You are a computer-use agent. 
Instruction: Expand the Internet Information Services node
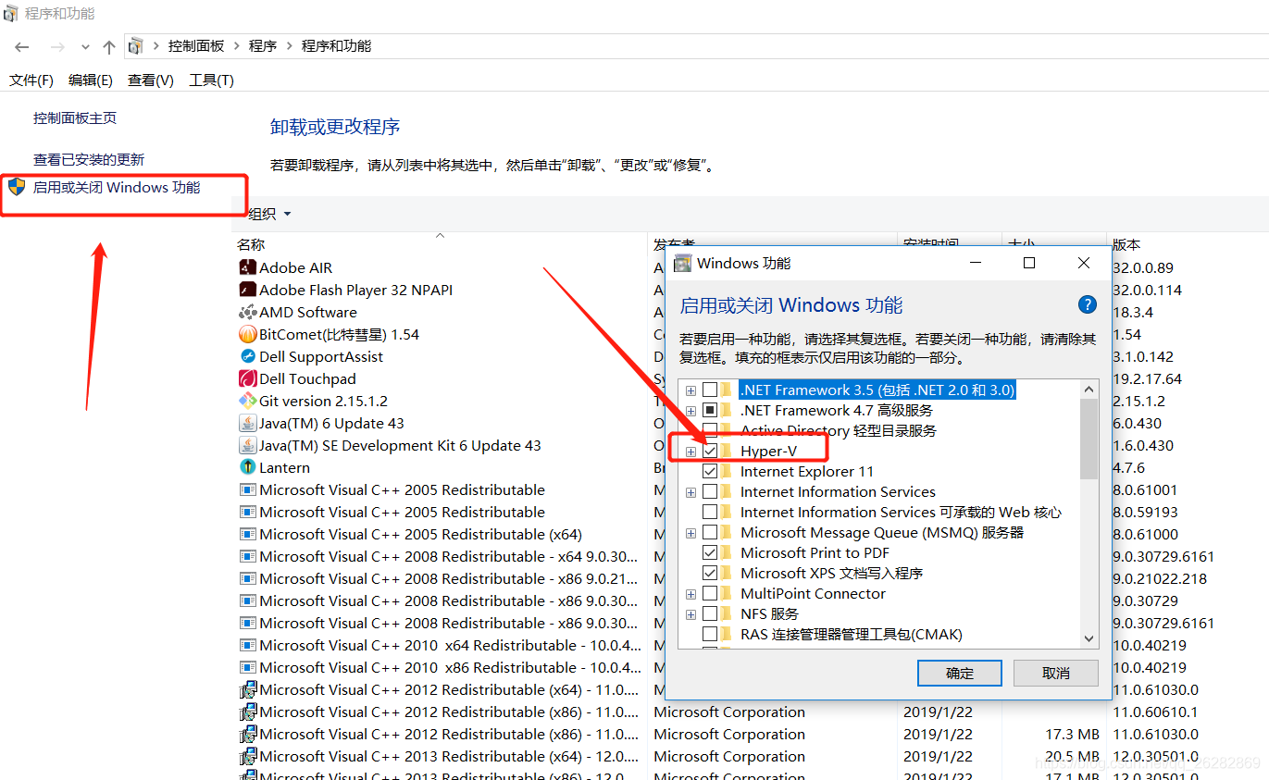point(690,491)
